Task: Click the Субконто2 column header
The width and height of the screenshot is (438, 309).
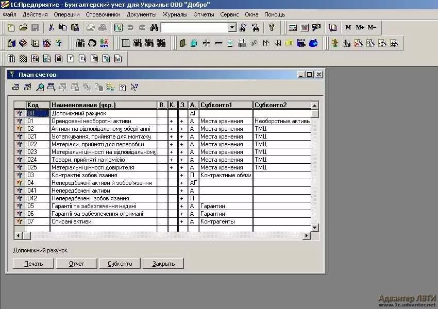Action: click(281, 105)
